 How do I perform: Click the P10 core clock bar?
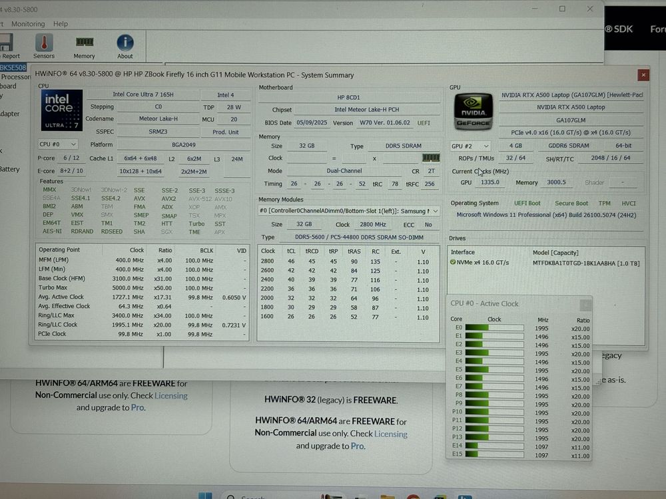494,412
